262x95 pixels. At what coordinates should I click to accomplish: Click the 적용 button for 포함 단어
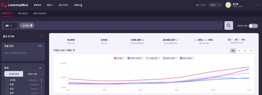40,46
